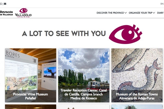The image size is (164, 109).
Task: Click the Valladolid tourism eye logo
Action: [23, 13]
